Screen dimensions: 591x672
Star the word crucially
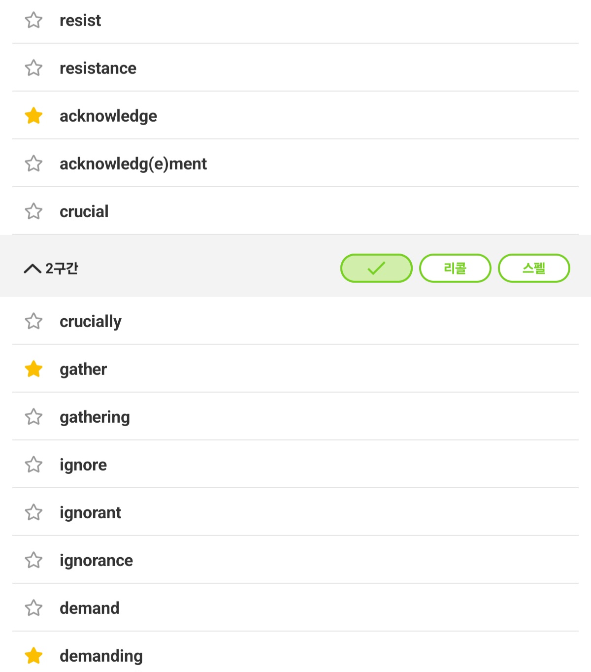(33, 321)
